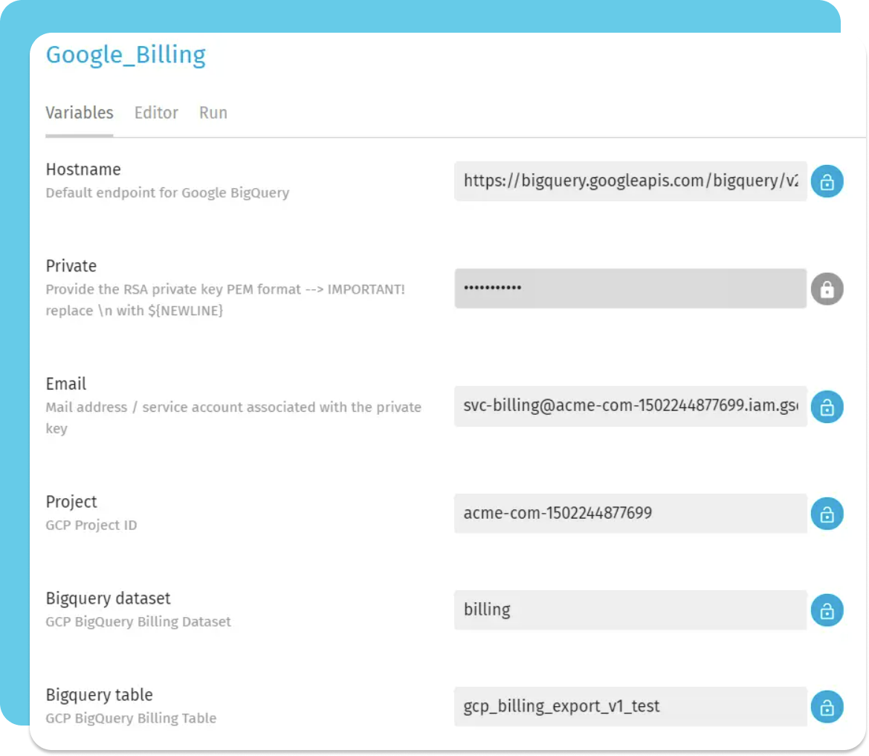Image resolution: width=869 pixels, height=756 pixels.
Task: Click the GCP Project ID helper text
Action: coord(91,525)
